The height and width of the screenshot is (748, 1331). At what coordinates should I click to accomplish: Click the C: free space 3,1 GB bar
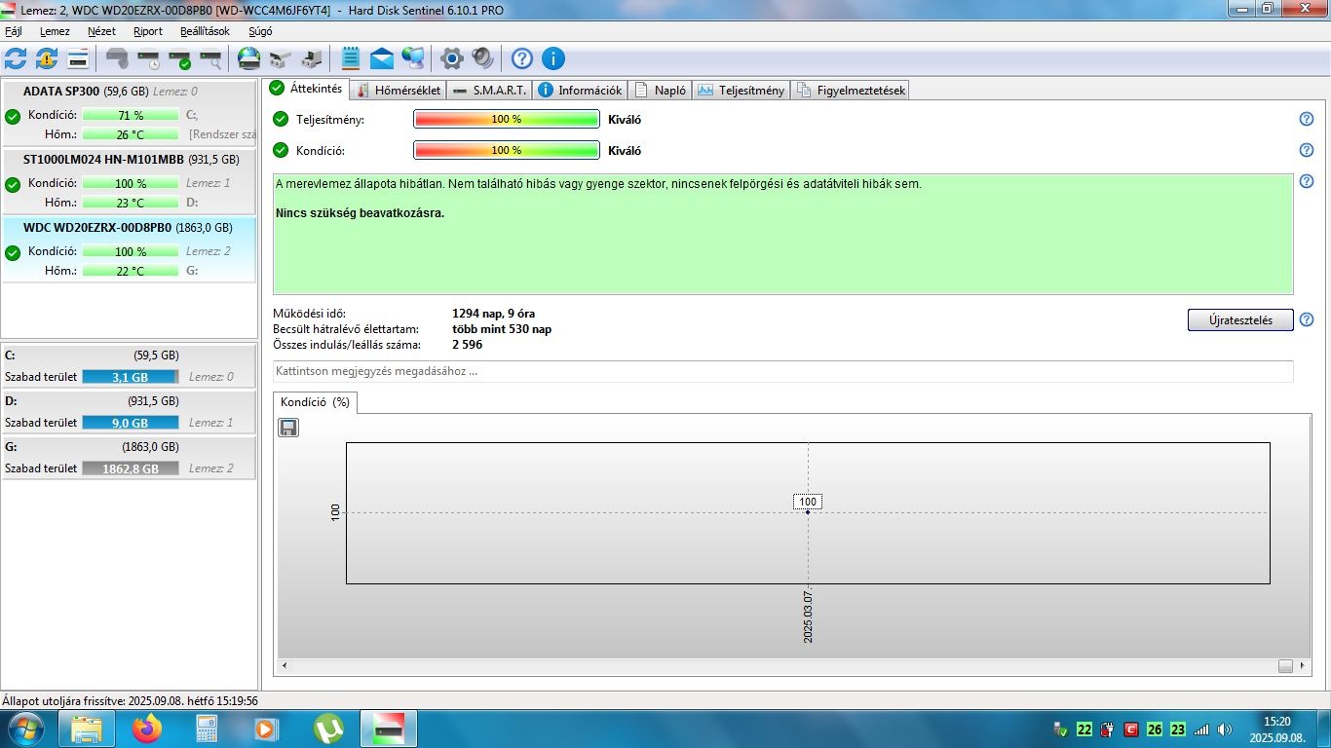(131, 377)
